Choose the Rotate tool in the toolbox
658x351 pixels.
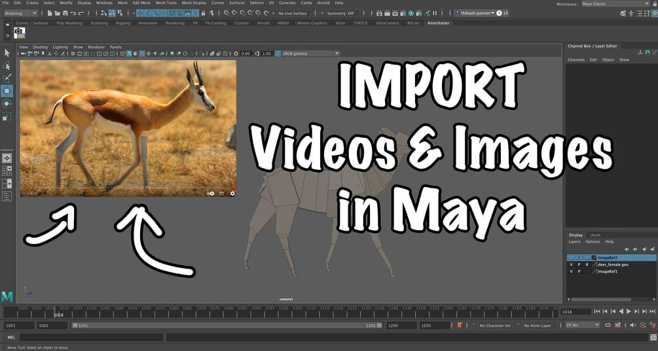pyautogui.click(x=7, y=104)
